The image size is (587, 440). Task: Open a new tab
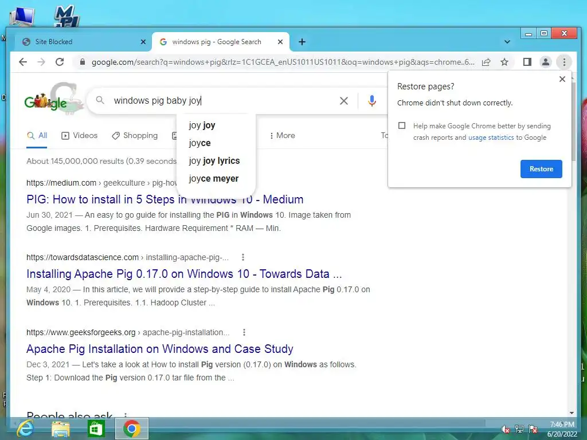pos(302,42)
